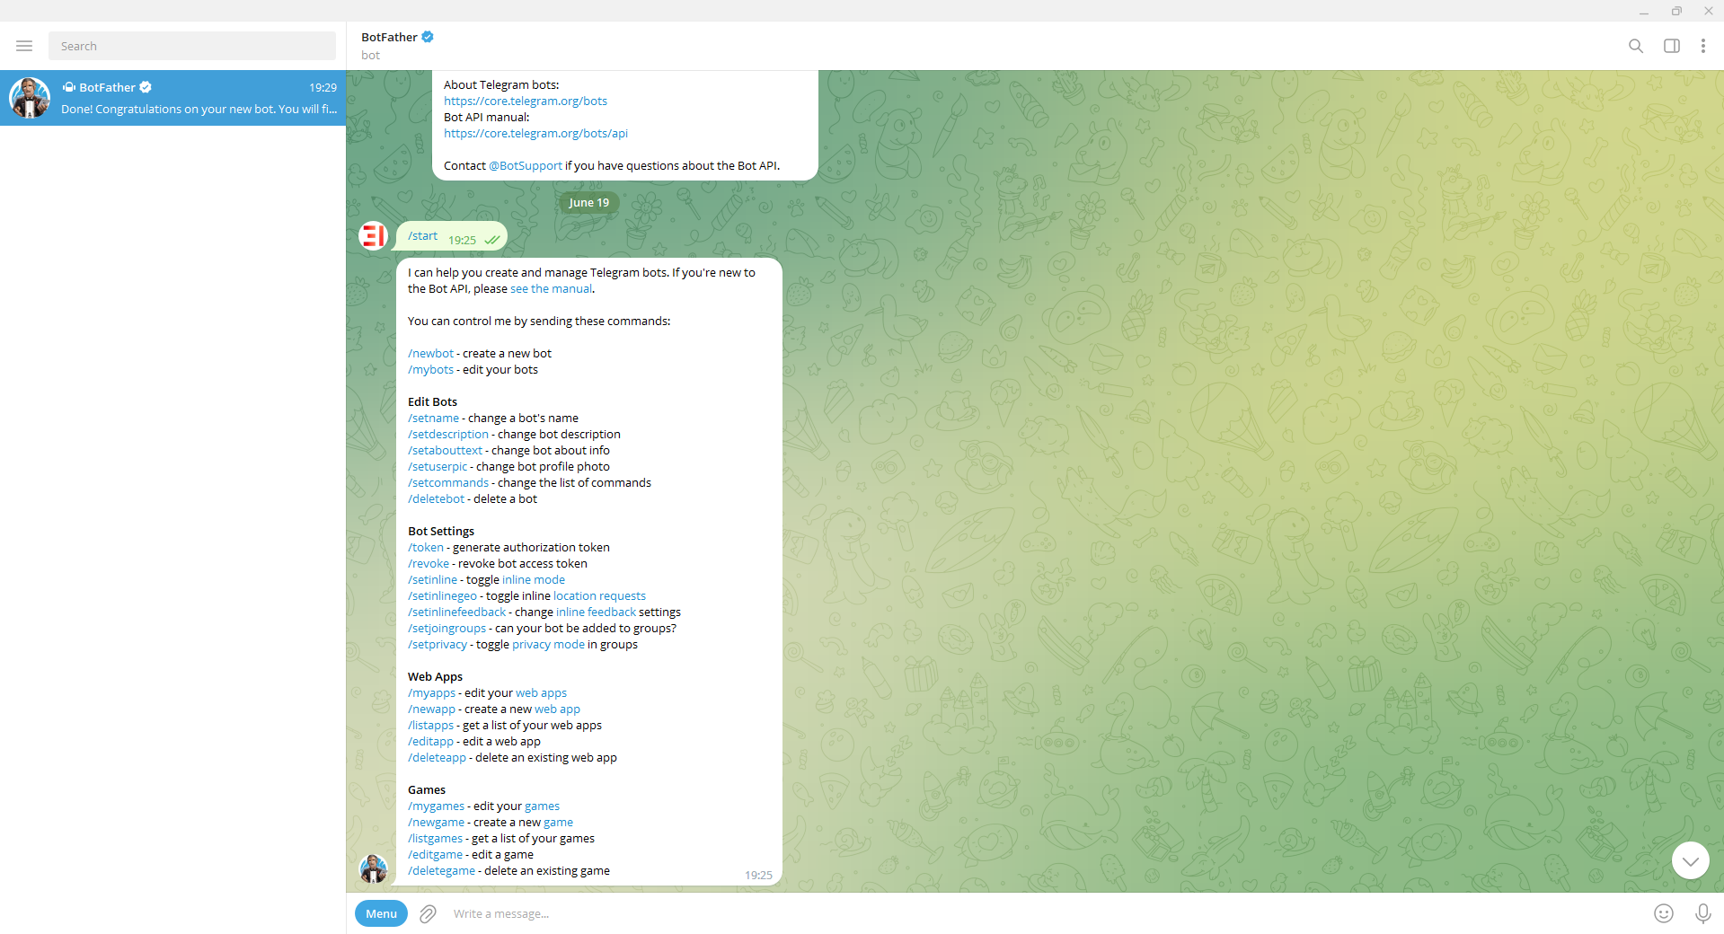This screenshot has height=934, width=1724.
Task: Click the @BotSupport mention link
Action: click(526, 165)
